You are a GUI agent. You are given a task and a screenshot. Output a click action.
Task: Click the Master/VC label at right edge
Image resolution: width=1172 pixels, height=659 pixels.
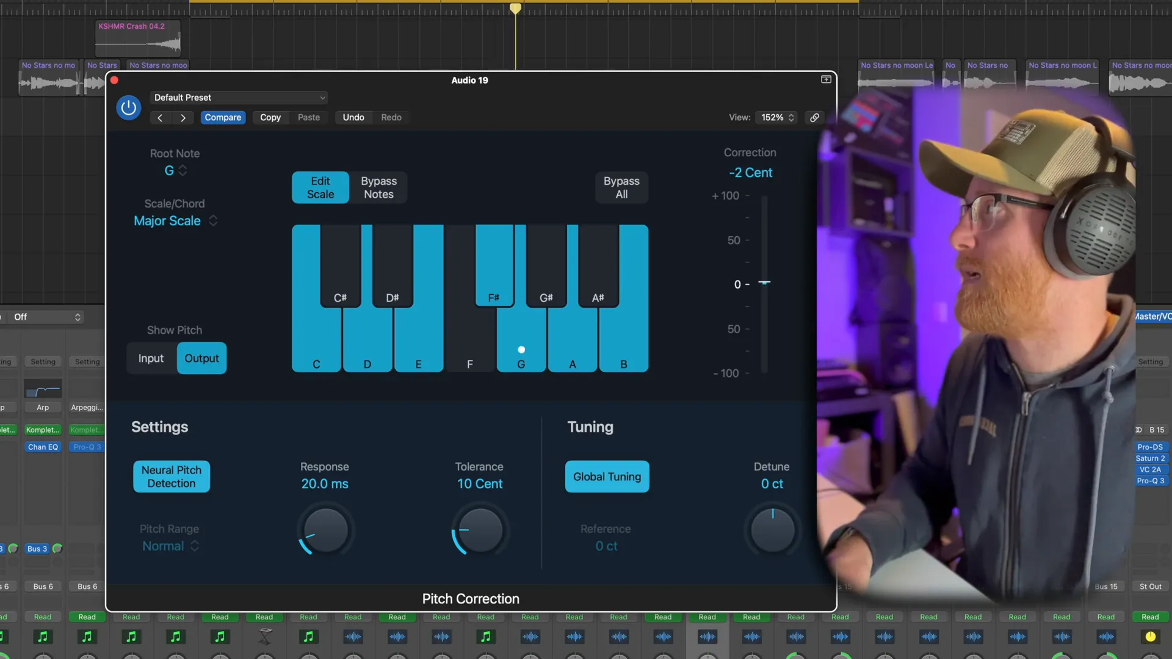(x=1153, y=317)
